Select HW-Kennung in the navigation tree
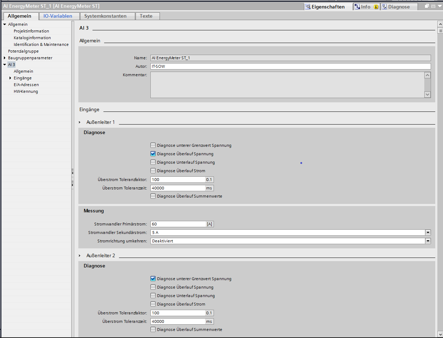The height and width of the screenshot is (338, 443). pyautogui.click(x=26, y=91)
